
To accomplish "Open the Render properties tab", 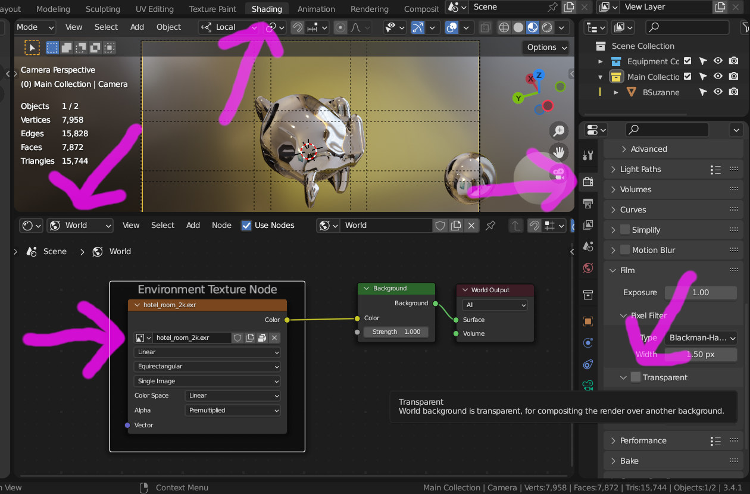I will 588,181.
